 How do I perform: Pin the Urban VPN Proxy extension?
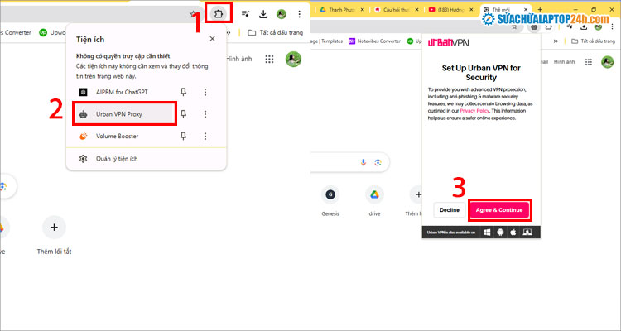click(x=184, y=114)
